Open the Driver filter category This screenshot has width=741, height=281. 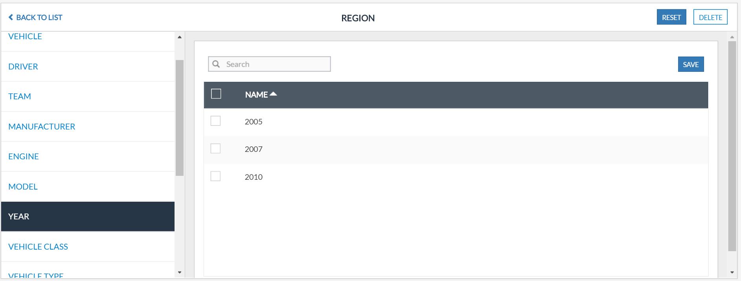click(x=23, y=66)
